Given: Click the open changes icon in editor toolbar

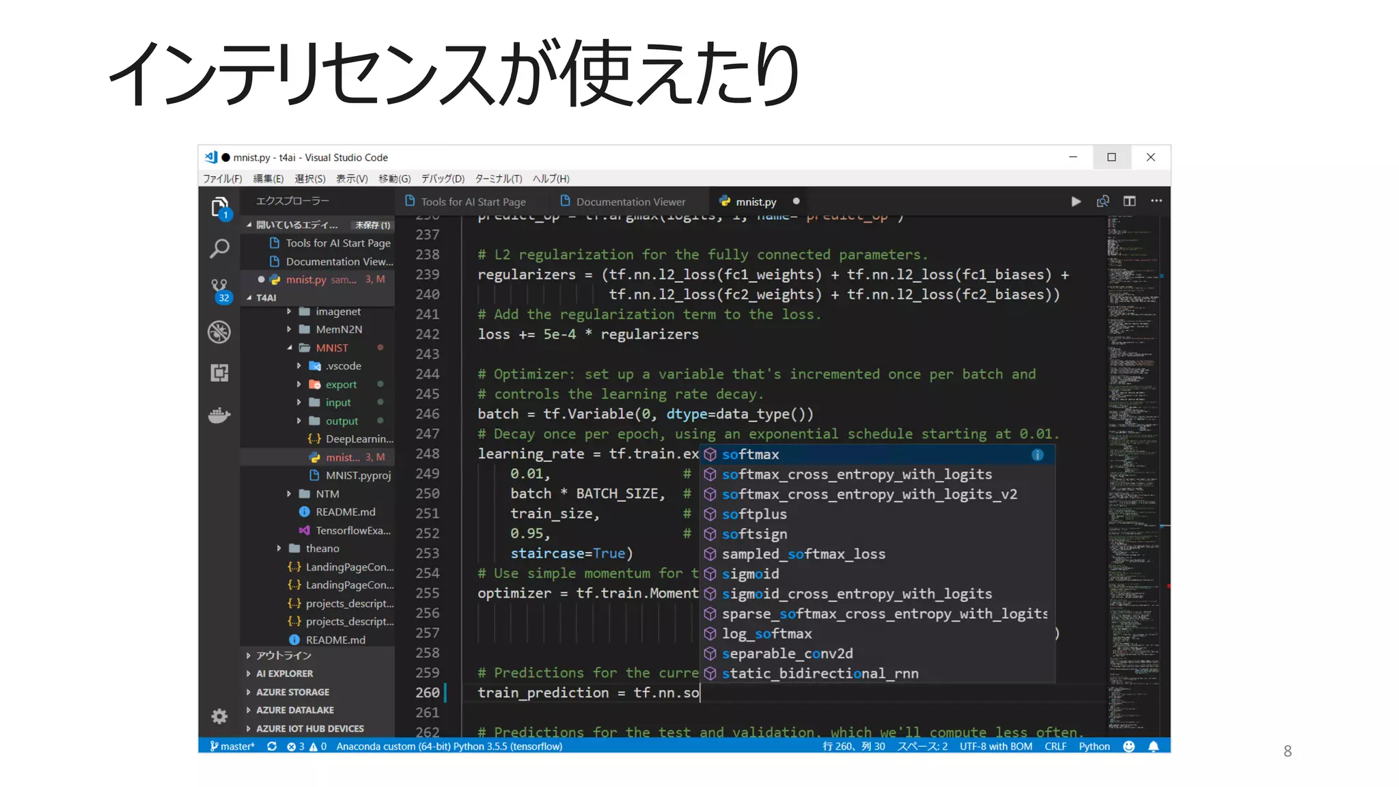Looking at the screenshot, I should pyautogui.click(x=1103, y=202).
